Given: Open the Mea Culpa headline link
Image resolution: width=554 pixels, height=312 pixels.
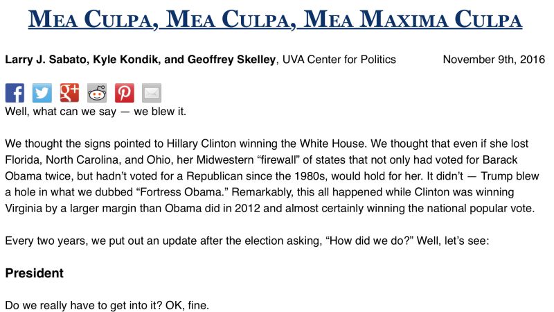Looking at the screenshot, I should 276,20.
